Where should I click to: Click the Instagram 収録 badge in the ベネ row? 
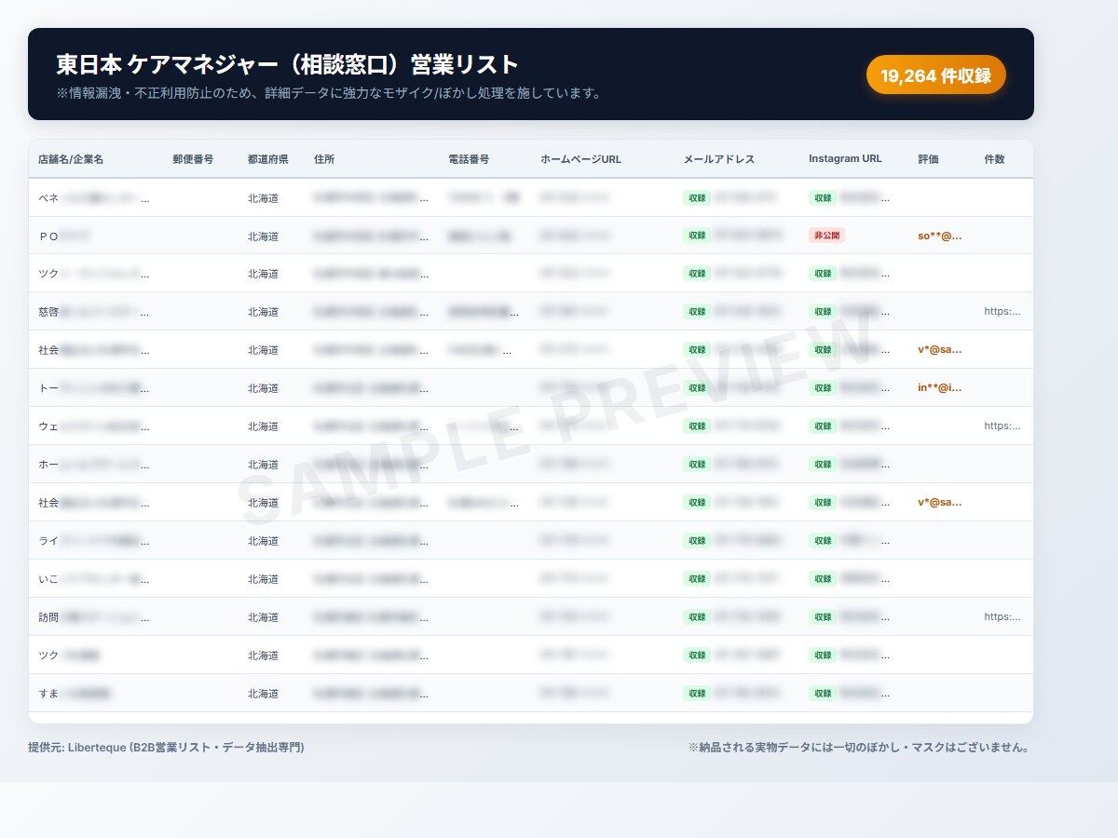click(823, 197)
